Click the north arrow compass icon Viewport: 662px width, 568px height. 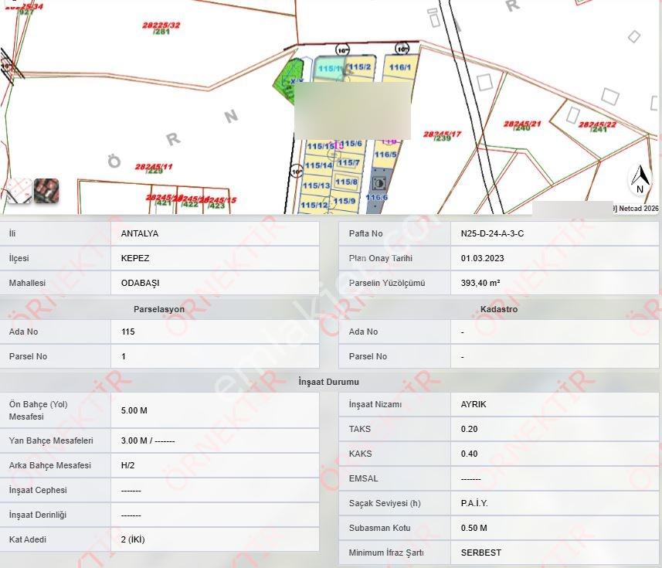pos(640,179)
